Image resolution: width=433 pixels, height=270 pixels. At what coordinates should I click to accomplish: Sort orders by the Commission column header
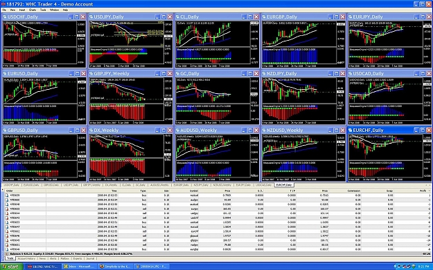click(x=345, y=191)
